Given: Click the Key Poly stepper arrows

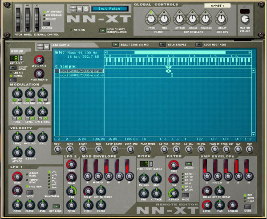Looking at the screenshot, I should (x=21, y=58).
